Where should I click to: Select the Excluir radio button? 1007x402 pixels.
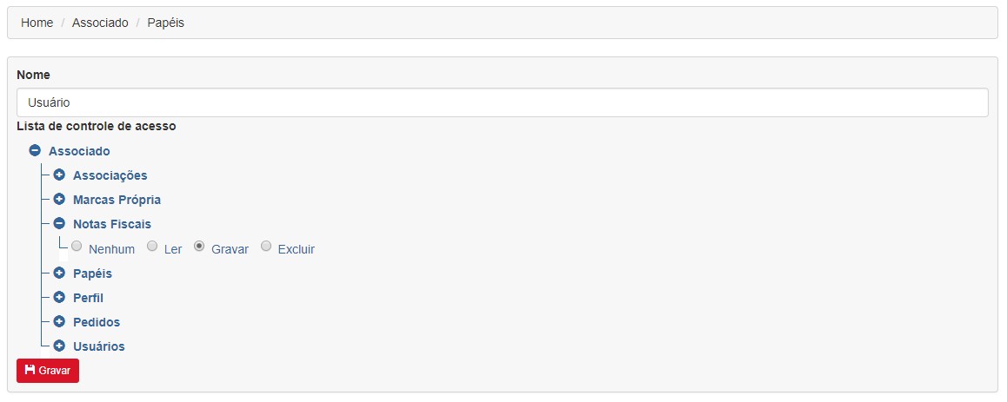pos(266,247)
